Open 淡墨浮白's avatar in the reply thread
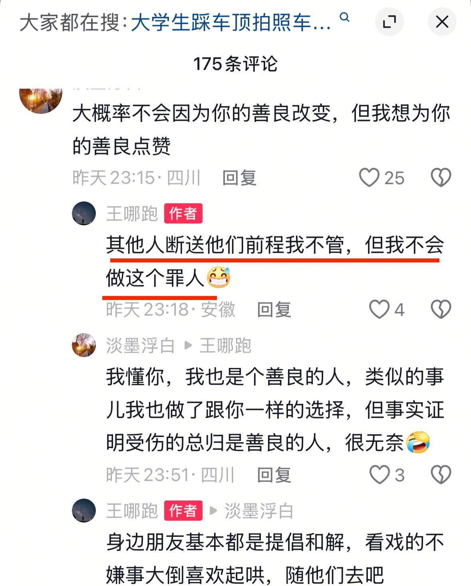Image resolution: width=471 pixels, height=586 pixels. tap(84, 345)
